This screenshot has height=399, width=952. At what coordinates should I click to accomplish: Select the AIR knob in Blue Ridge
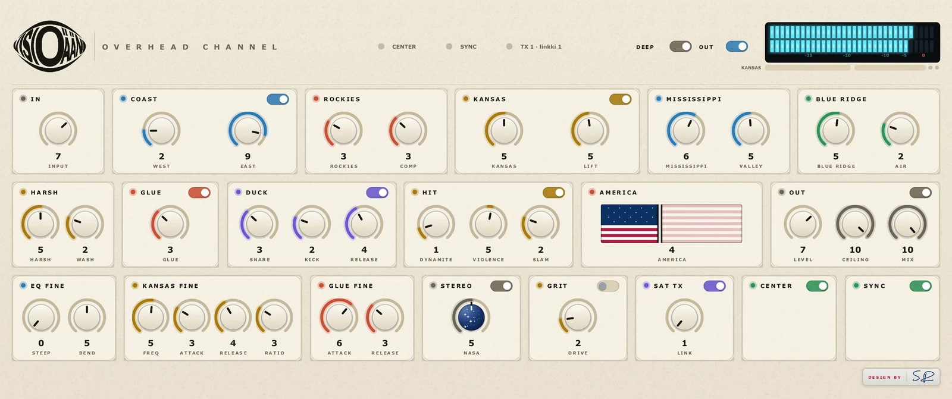[x=901, y=130]
